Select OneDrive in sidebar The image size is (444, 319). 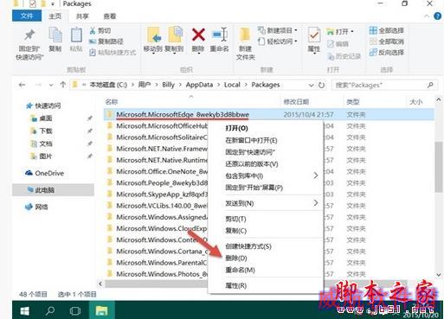[44, 173]
